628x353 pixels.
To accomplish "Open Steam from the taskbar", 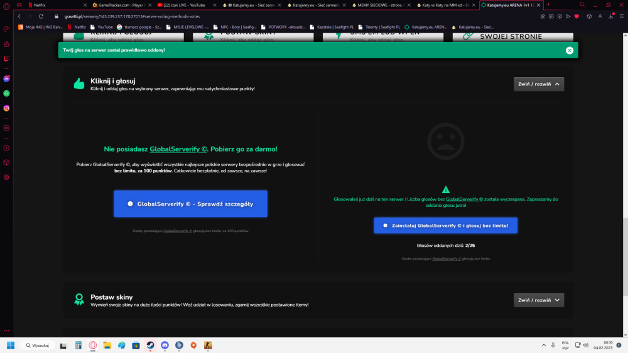I will 150,345.
